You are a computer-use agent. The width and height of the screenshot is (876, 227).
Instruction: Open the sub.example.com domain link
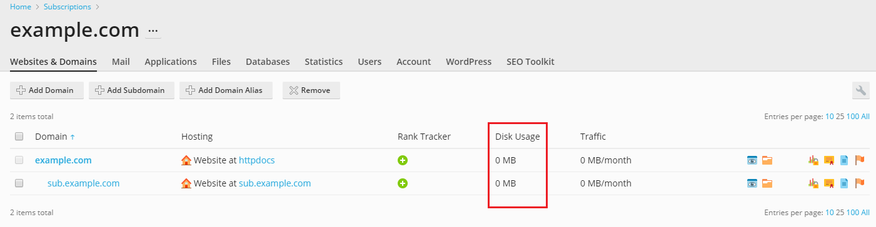click(83, 183)
